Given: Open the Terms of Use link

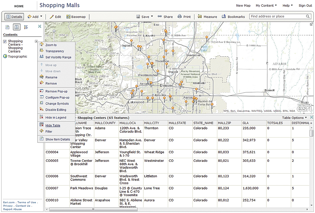Looking at the screenshot, I should [27, 202].
